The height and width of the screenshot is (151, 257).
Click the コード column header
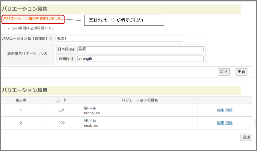tap(61, 100)
